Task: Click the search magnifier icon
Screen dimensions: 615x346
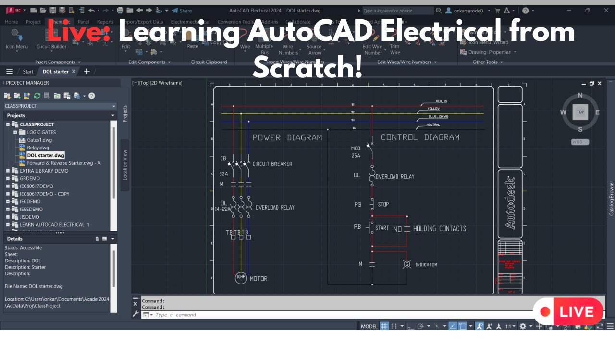Action: [439, 11]
